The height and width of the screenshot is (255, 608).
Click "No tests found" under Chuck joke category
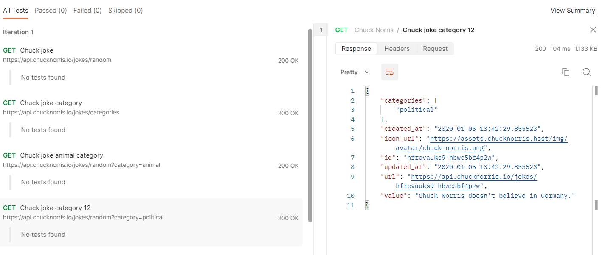tap(43, 130)
